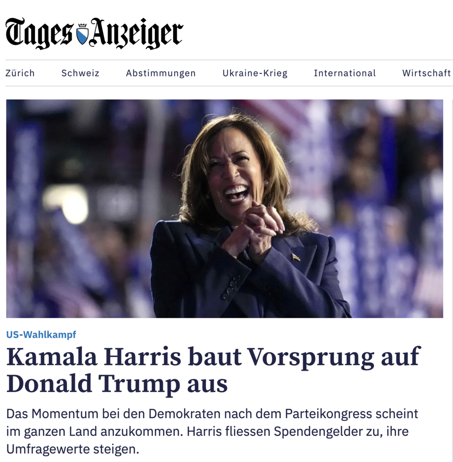Navigate to Ukraine-Krieg coverage
The height and width of the screenshot is (462, 453).
(x=255, y=73)
